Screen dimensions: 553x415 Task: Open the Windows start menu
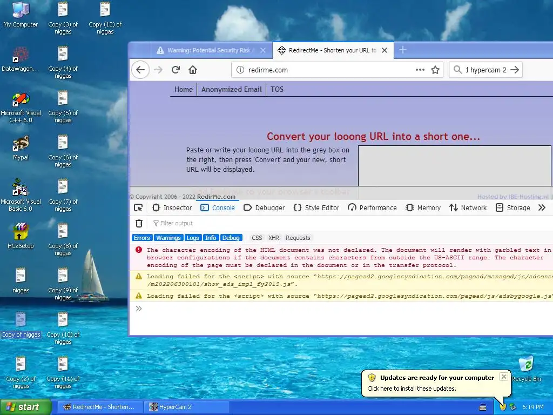click(25, 407)
